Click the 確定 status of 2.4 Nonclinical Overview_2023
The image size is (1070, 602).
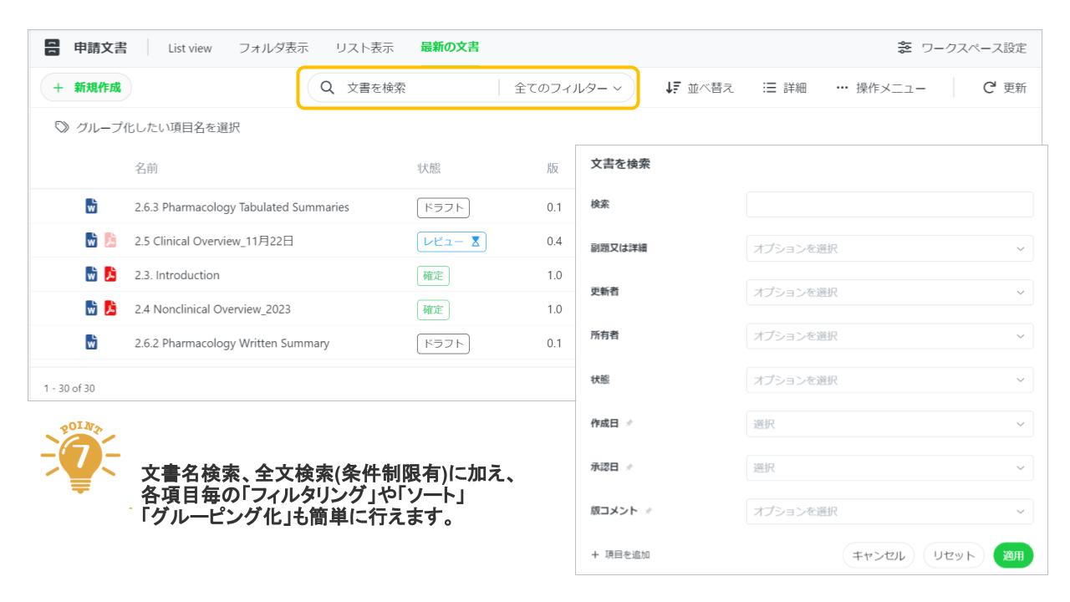[x=433, y=309]
